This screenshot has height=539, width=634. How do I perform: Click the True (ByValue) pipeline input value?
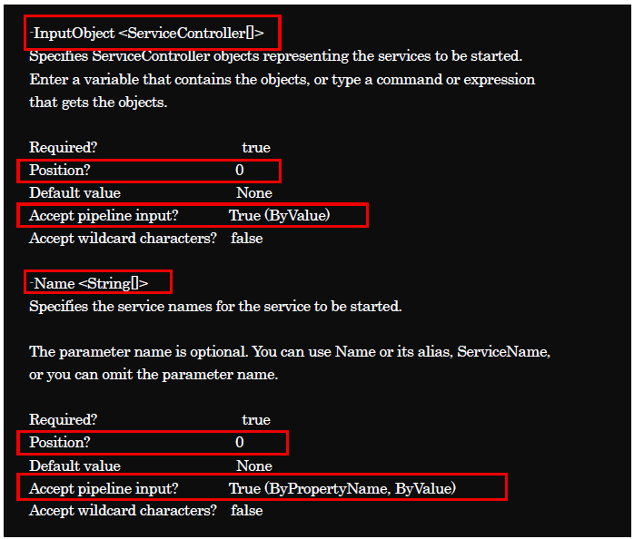280,215
